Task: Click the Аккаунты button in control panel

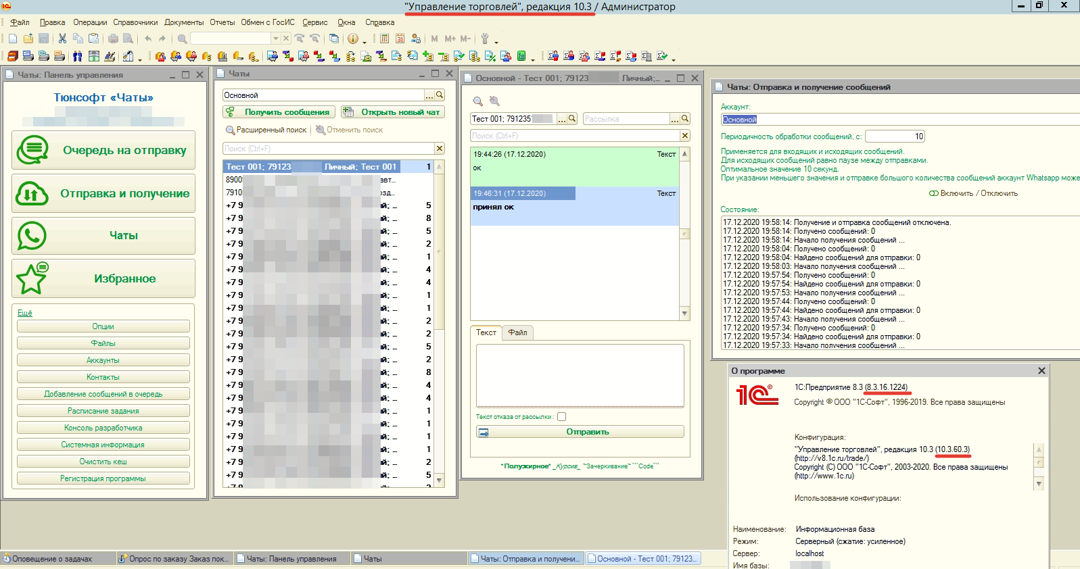Action: point(103,360)
